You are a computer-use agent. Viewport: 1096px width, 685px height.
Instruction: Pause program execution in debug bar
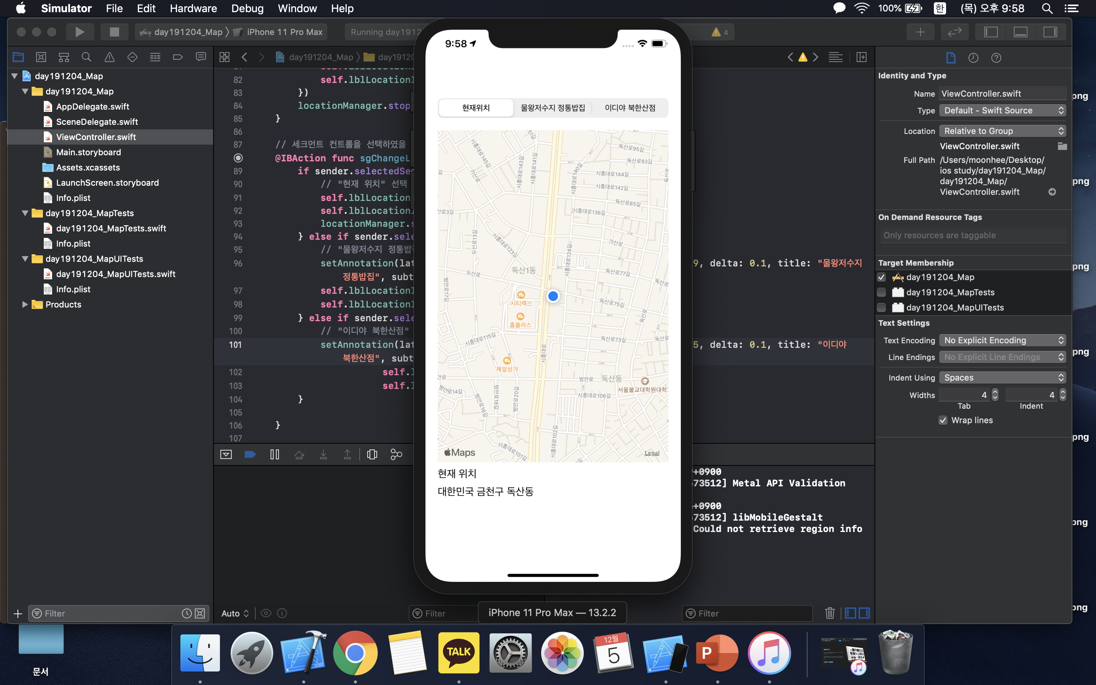pyautogui.click(x=274, y=454)
